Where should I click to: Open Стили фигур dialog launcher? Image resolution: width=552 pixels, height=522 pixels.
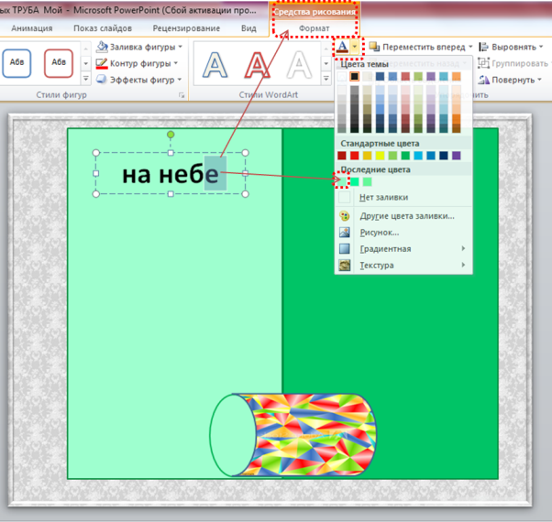pyautogui.click(x=182, y=95)
